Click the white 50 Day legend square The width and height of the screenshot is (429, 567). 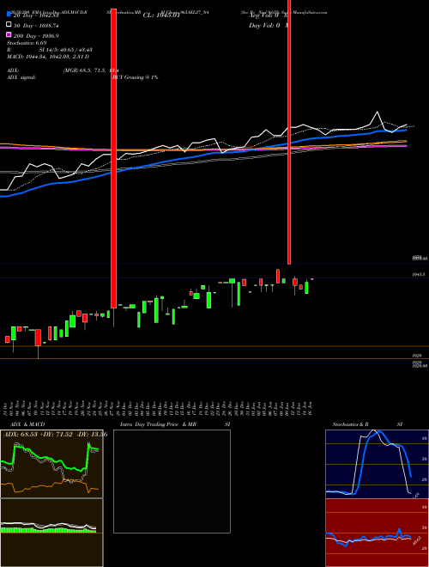tap(9, 25)
